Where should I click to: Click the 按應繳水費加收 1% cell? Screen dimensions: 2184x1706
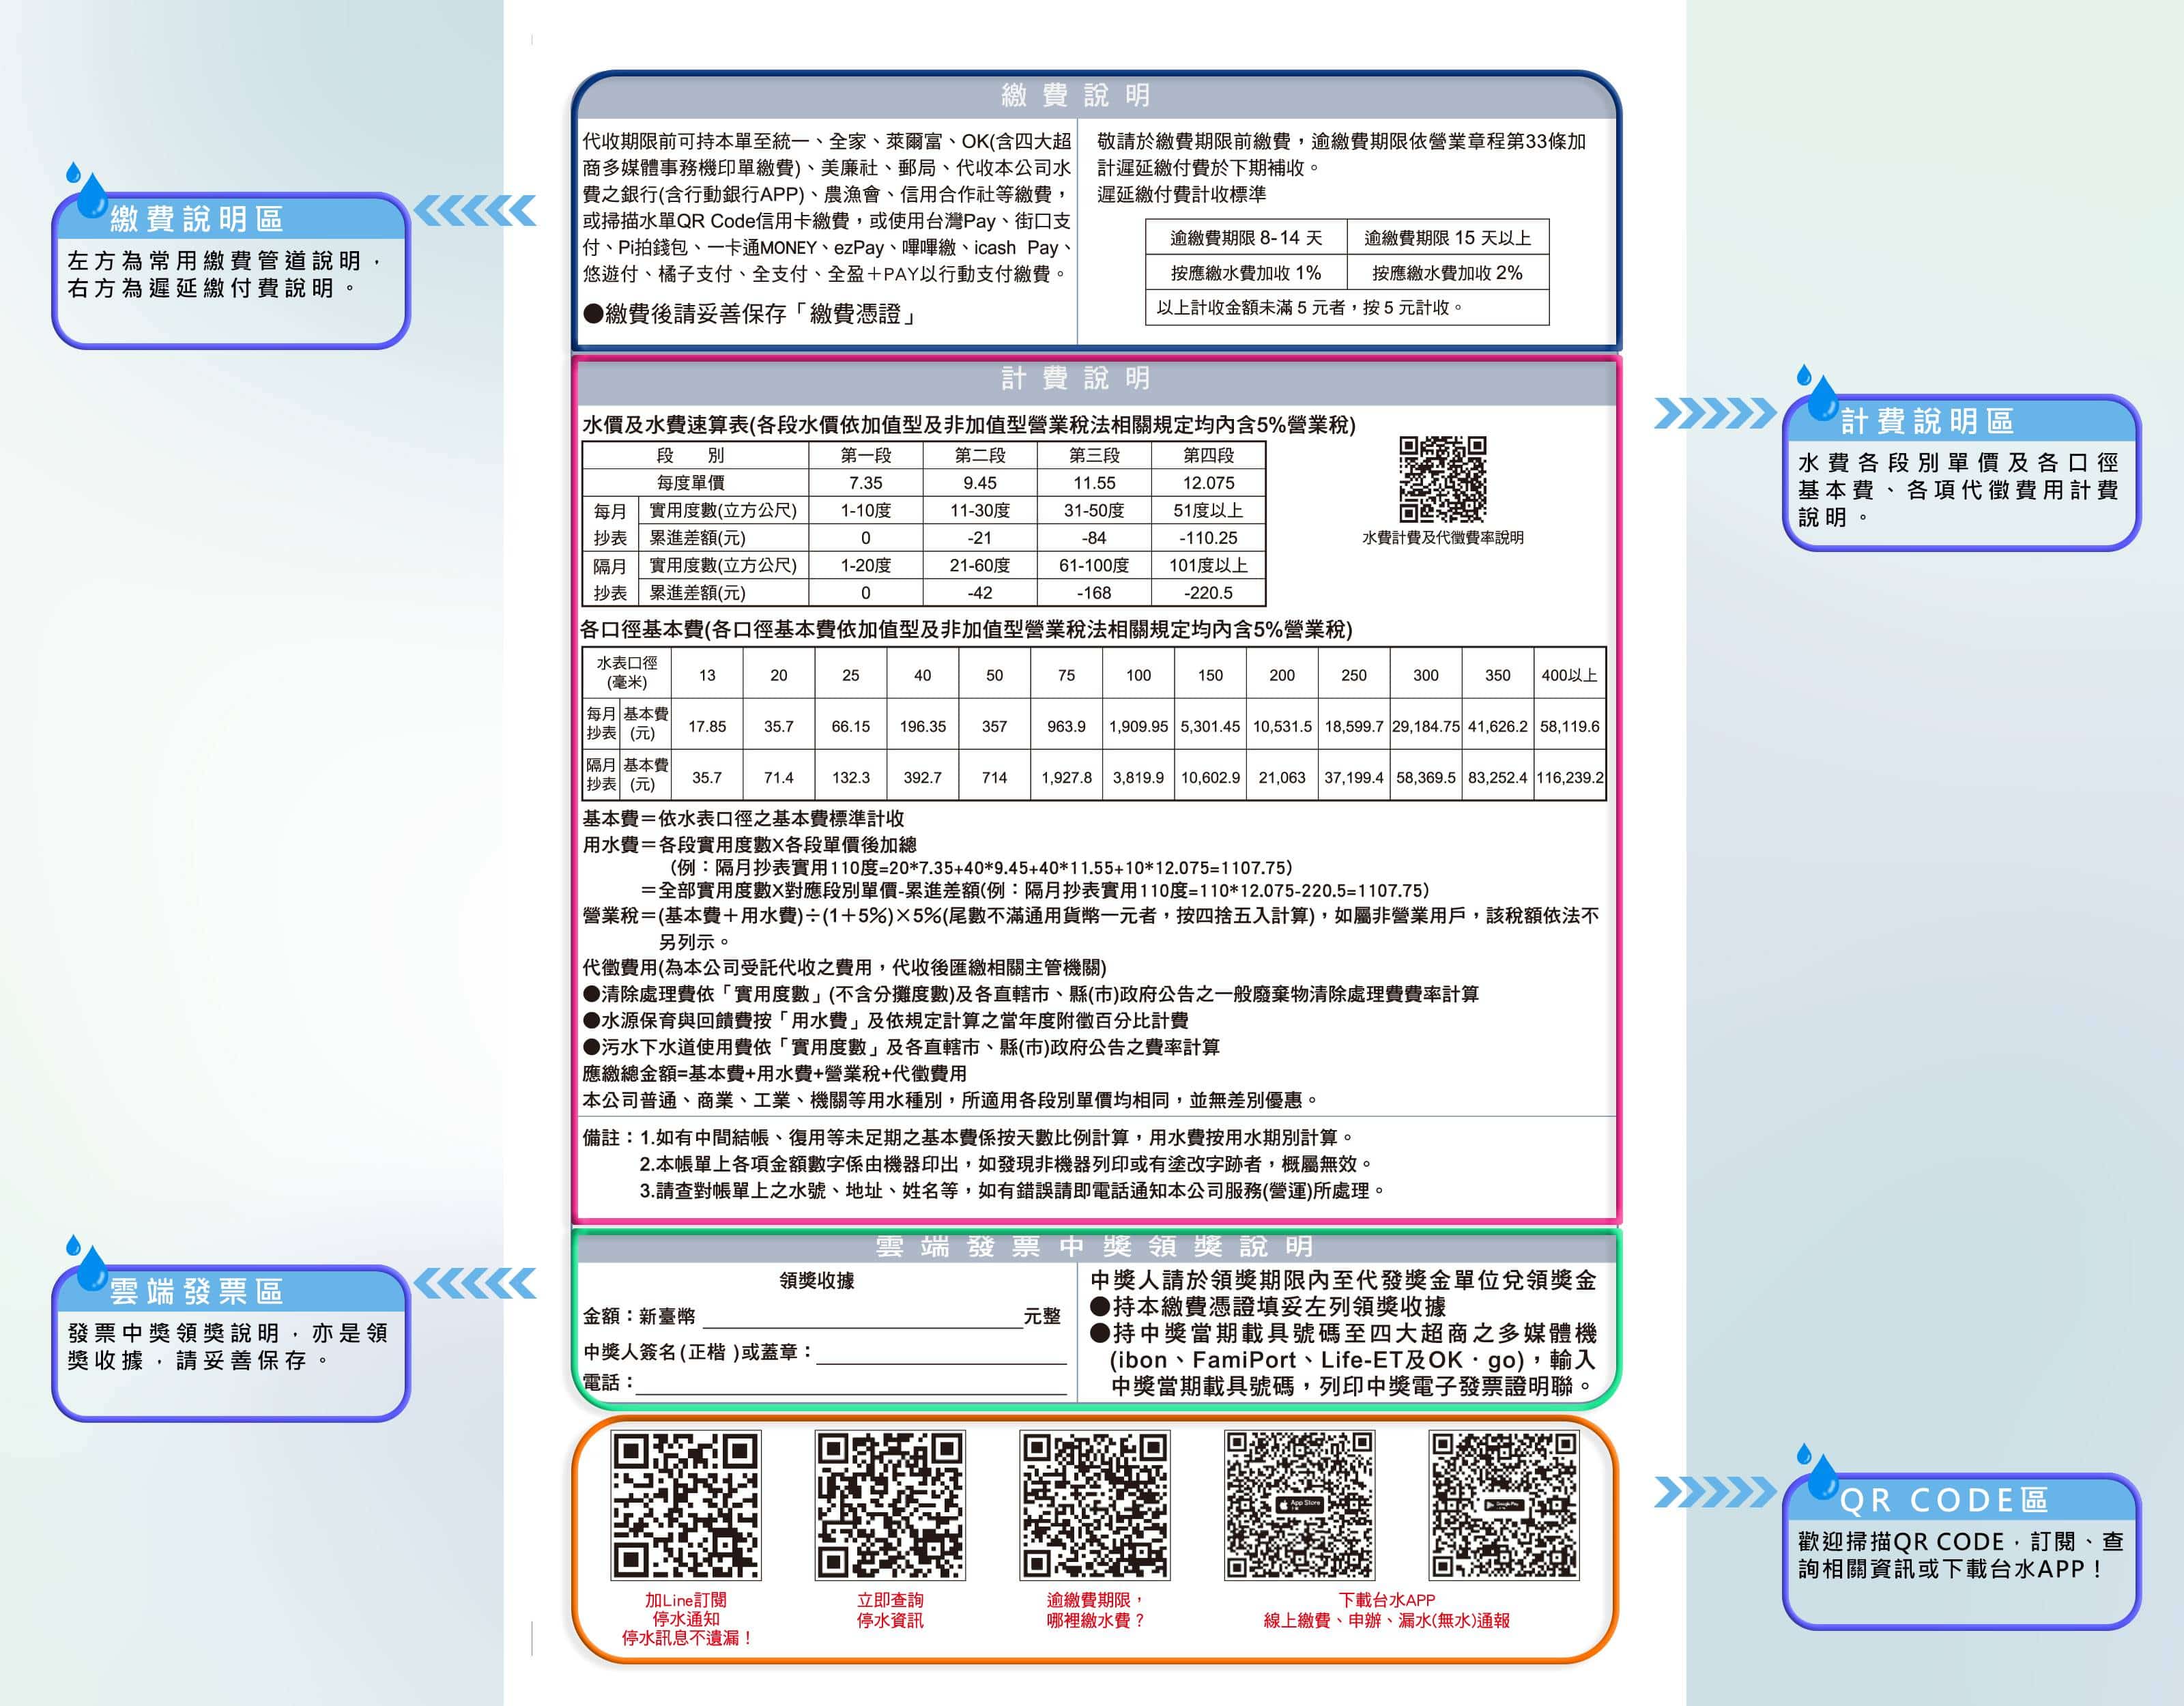1246,273
